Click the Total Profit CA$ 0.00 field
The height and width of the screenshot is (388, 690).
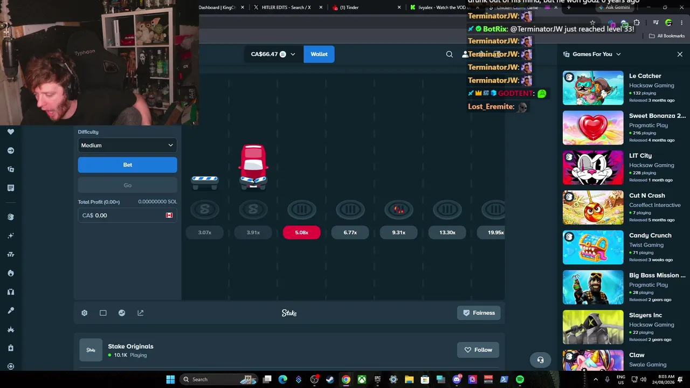[x=127, y=216]
